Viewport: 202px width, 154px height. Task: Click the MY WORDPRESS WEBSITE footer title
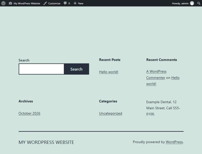[46, 142]
